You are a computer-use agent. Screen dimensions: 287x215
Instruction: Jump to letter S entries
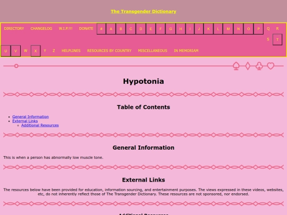[x=268, y=39]
